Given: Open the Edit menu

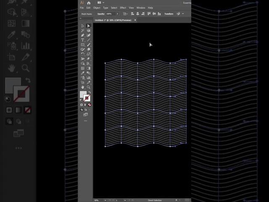Looking at the screenshot, I should tap(88, 8).
